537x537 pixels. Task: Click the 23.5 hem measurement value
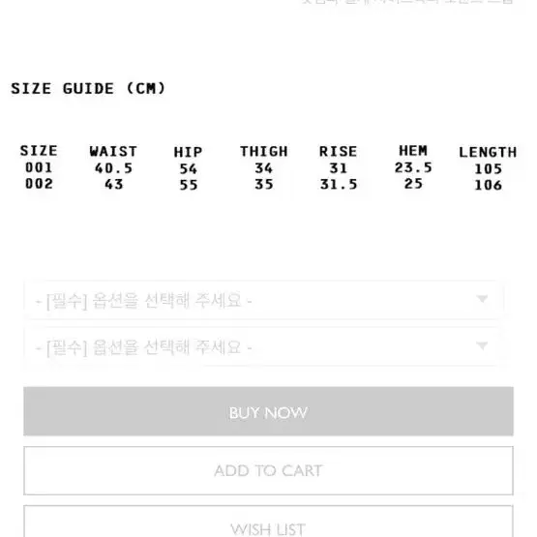(x=413, y=167)
